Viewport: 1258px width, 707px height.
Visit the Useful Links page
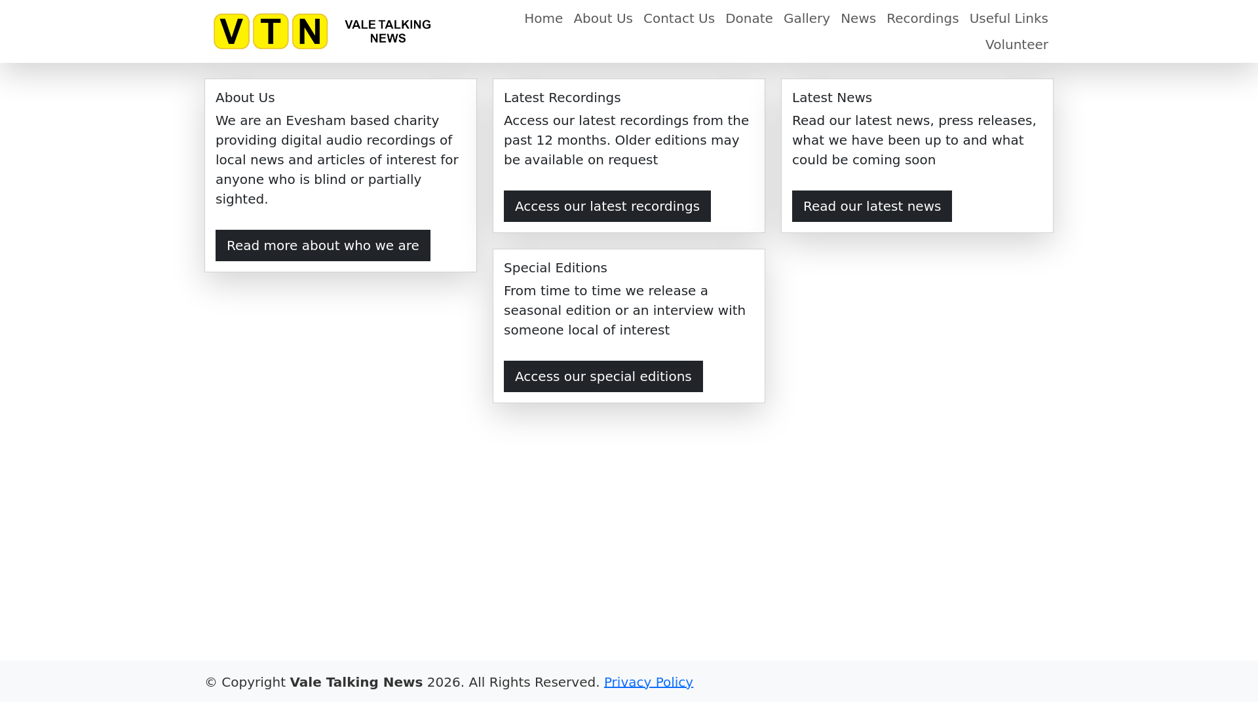coord(1008,18)
